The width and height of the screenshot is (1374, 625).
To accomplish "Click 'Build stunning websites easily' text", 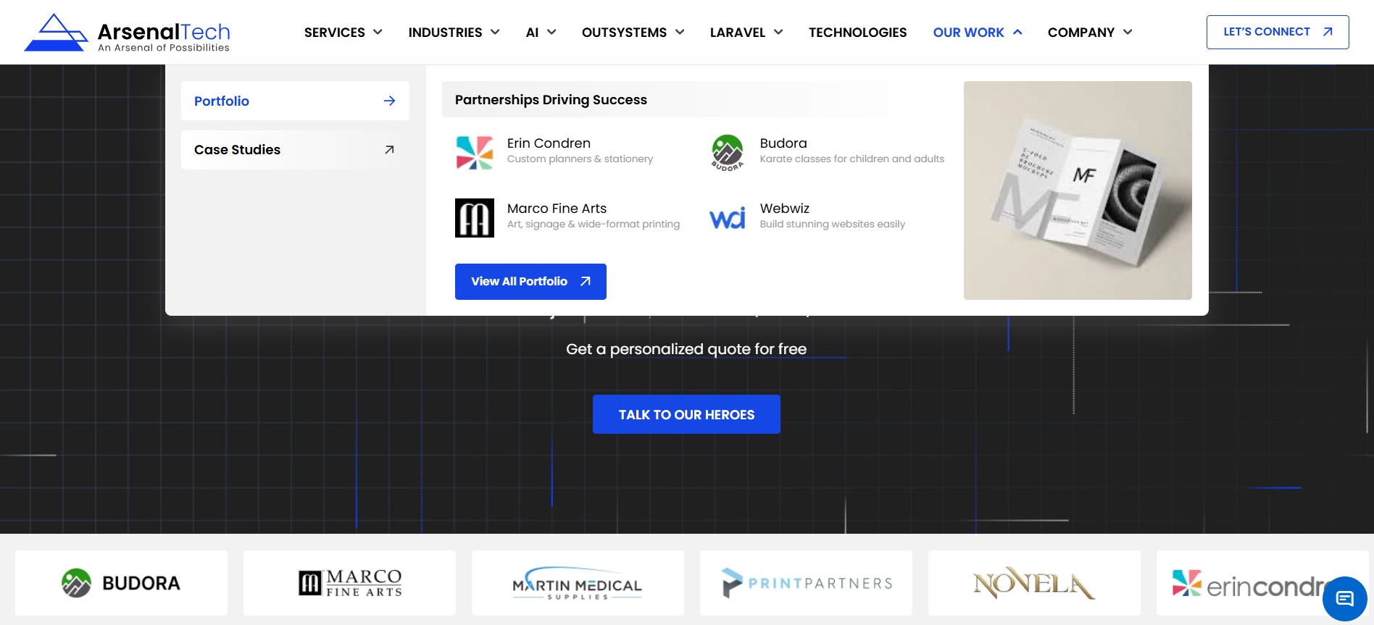I will [833, 225].
